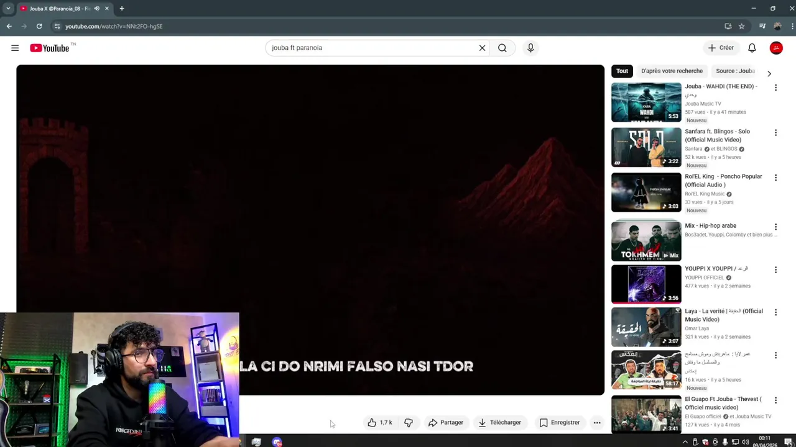Open the Laya La verité thumbnail

point(646,327)
